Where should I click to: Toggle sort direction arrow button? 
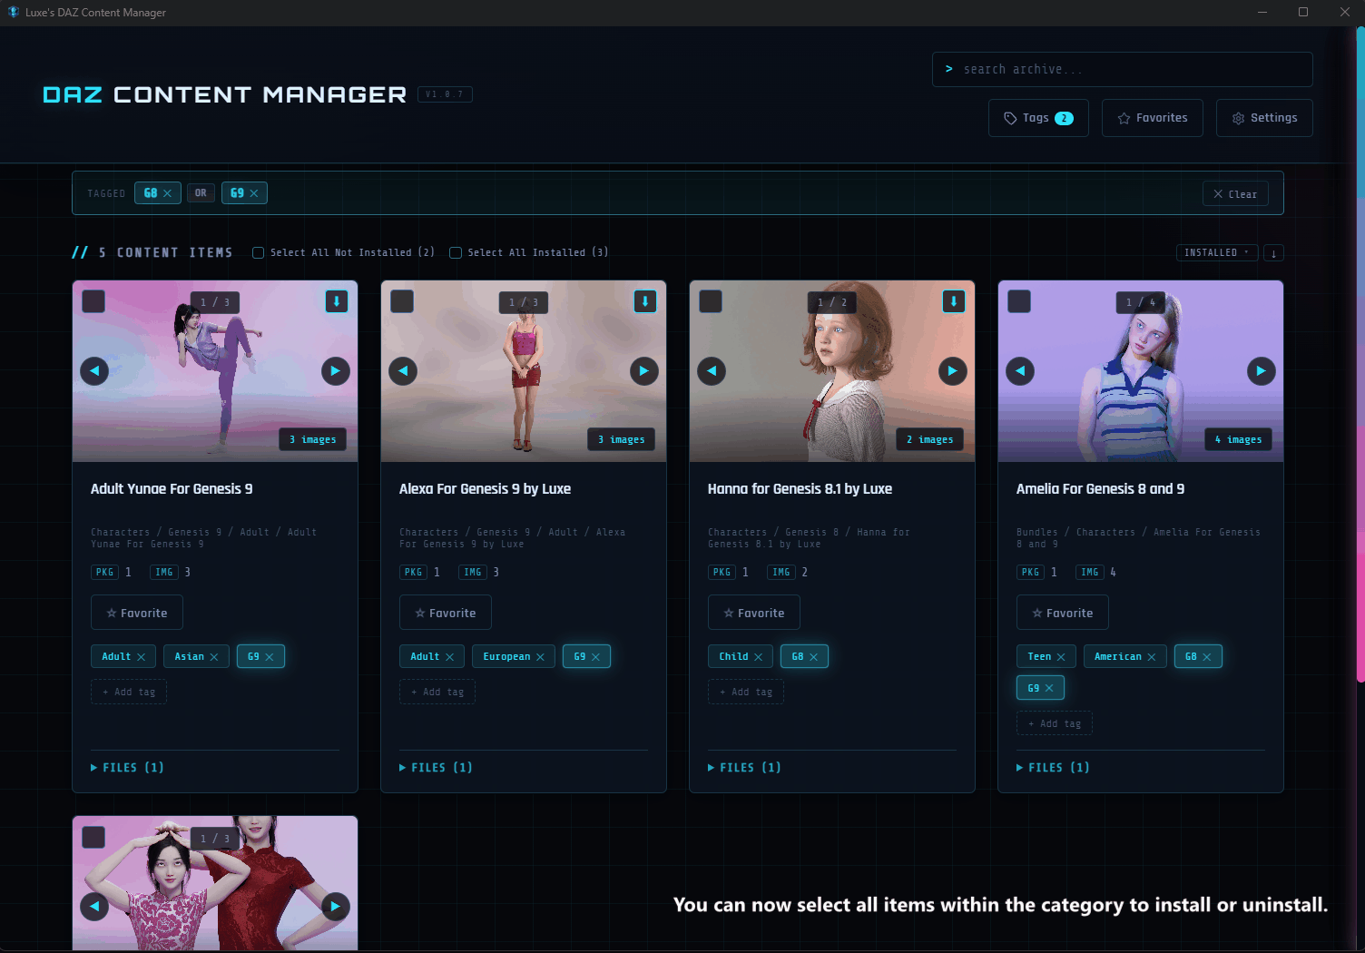[1274, 253]
